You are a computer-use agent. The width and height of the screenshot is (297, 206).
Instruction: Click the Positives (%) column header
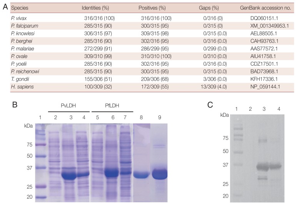click(152, 8)
